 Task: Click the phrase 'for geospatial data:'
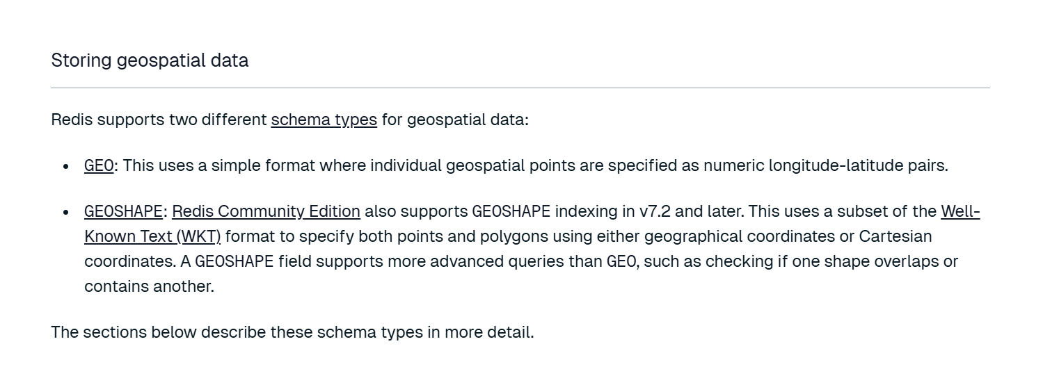pos(454,120)
